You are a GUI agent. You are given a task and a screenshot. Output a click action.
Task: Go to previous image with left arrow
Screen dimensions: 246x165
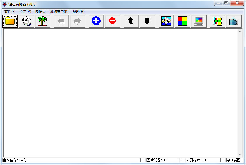pos(61,21)
